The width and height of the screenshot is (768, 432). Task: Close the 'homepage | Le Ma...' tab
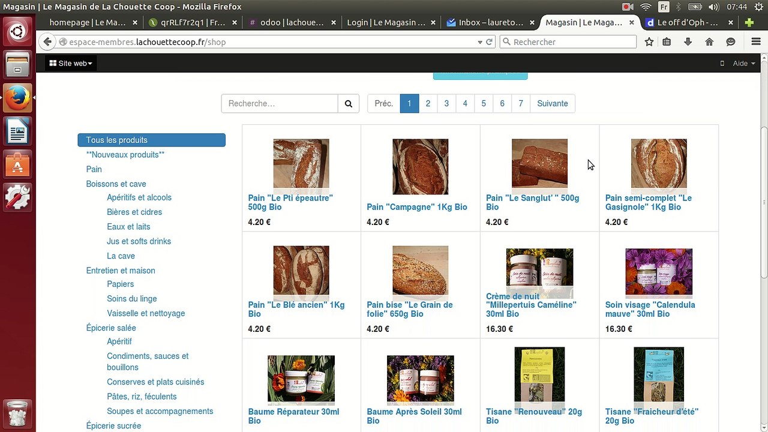pyautogui.click(x=135, y=23)
